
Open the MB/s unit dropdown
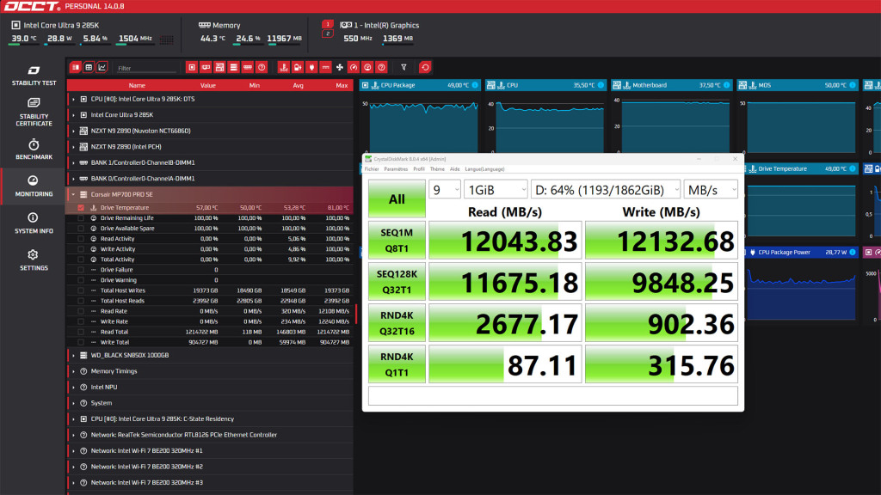point(710,190)
